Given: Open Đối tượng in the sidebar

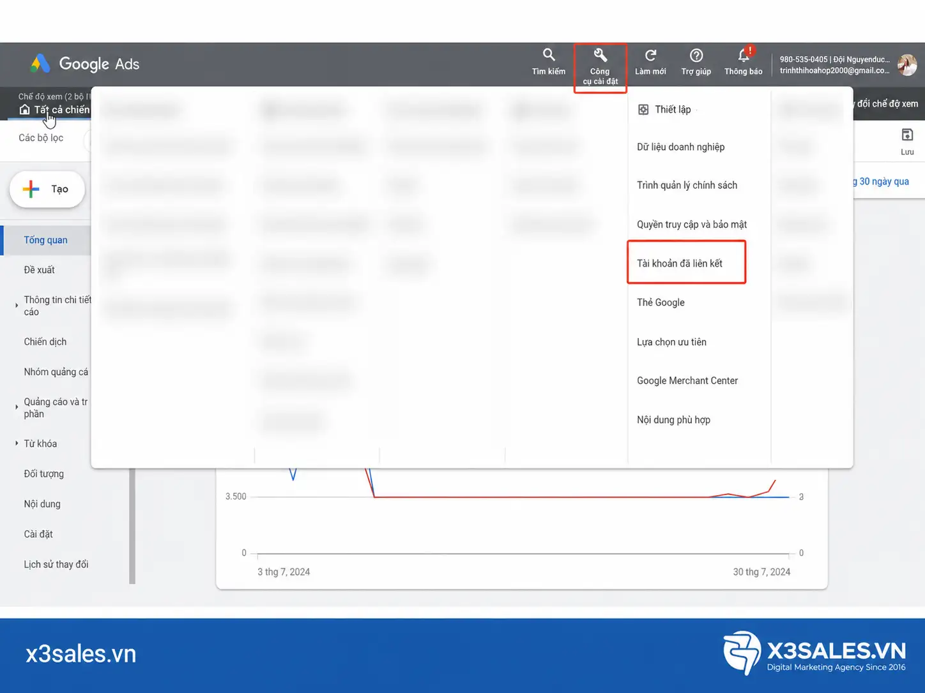Looking at the screenshot, I should click(44, 473).
